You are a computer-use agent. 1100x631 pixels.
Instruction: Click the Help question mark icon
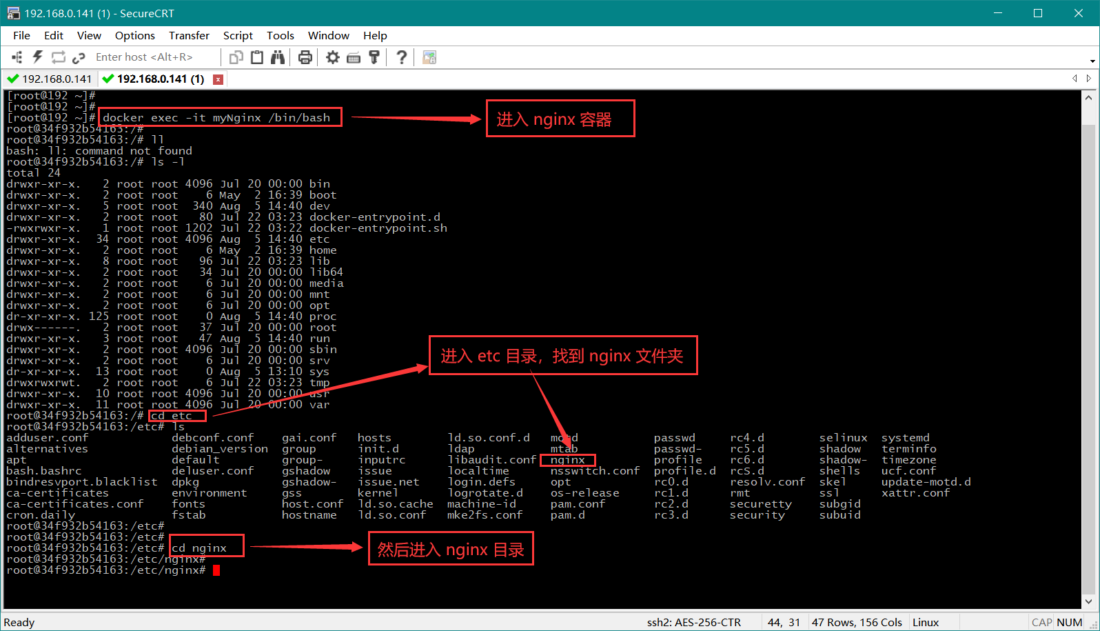click(401, 57)
